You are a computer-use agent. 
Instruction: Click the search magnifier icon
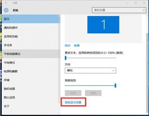[144, 10]
